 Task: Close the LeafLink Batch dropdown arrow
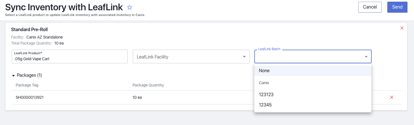(366, 57)
